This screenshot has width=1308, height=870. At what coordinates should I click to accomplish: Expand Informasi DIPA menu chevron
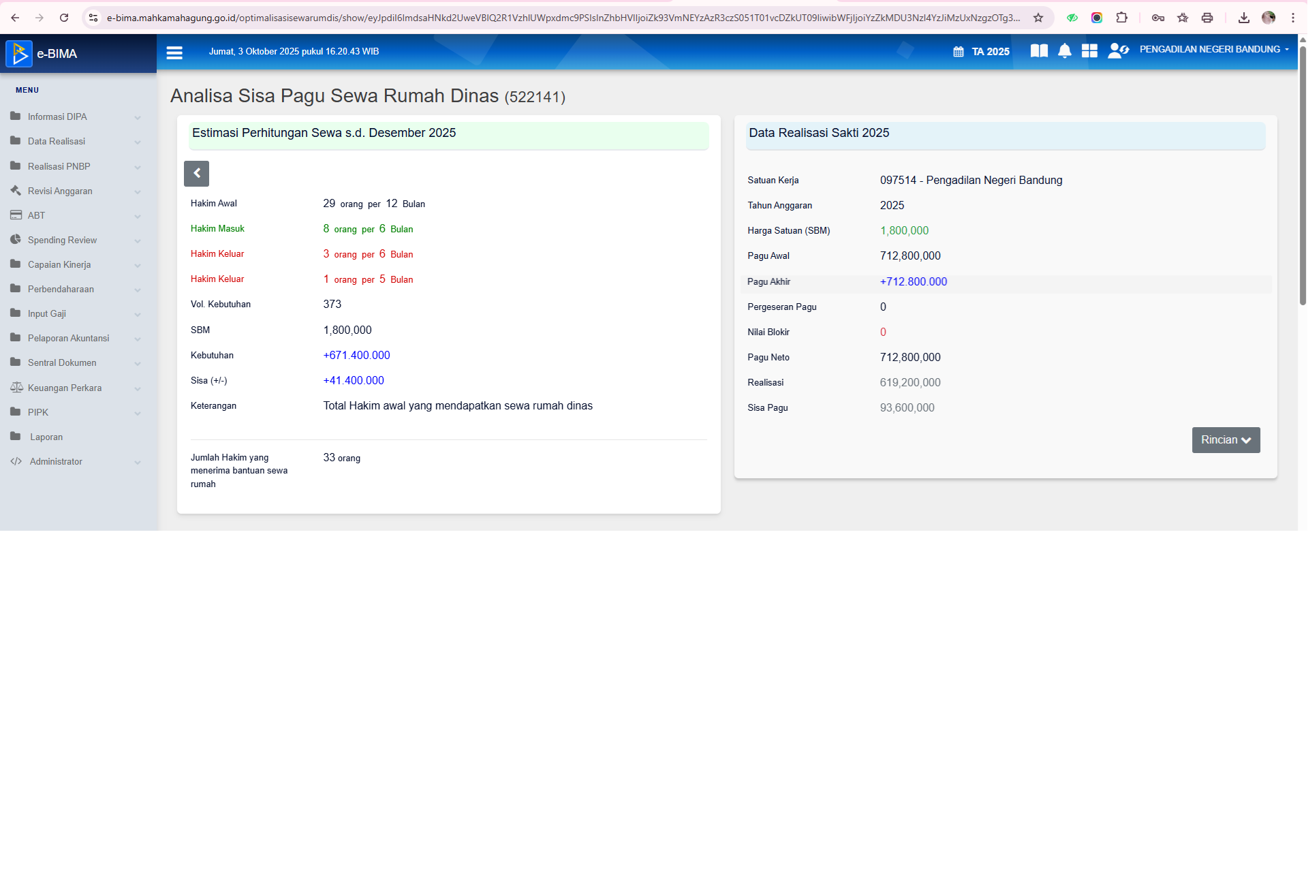coord(138,117)
